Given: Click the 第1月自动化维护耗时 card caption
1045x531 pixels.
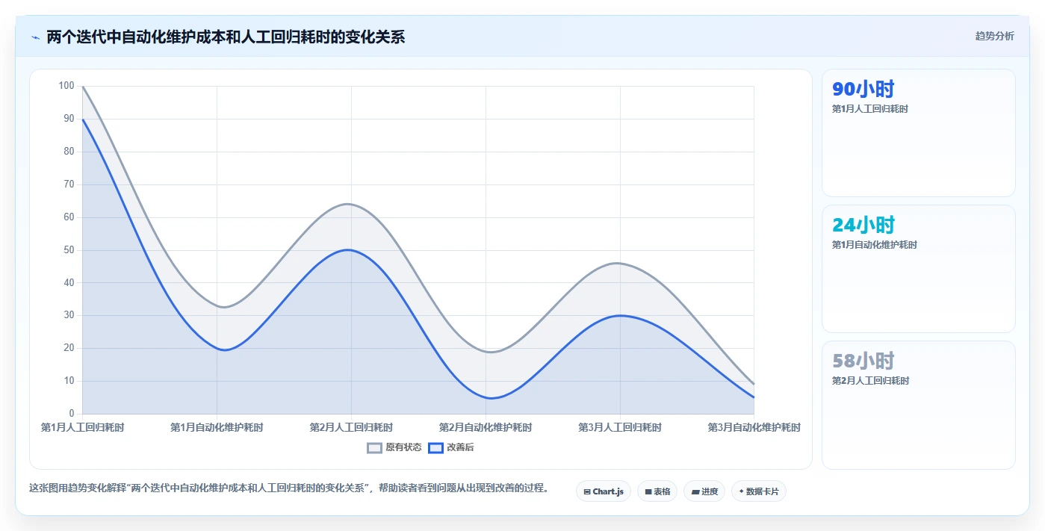Looking at the screenshot, I should (x=875, y=245).
